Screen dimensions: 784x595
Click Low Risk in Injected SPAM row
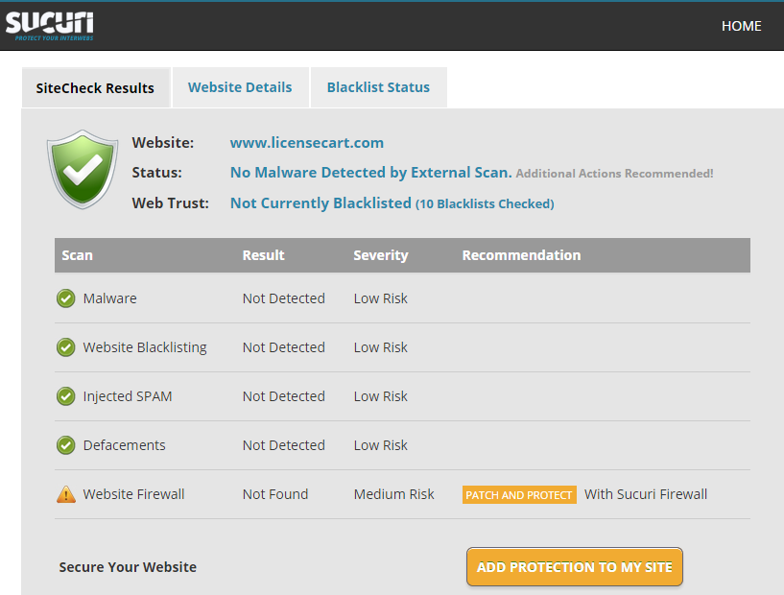pyautogui.click(x=381, y=396)
